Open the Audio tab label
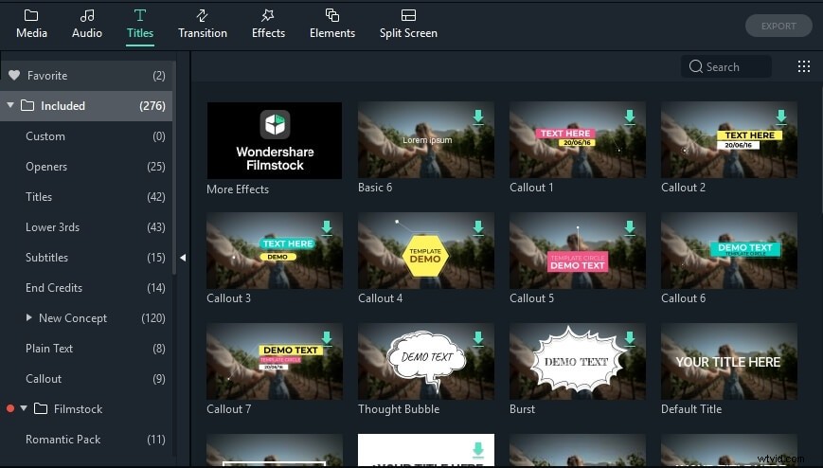This screenshot has width=823, height=468. click(87, 33)
